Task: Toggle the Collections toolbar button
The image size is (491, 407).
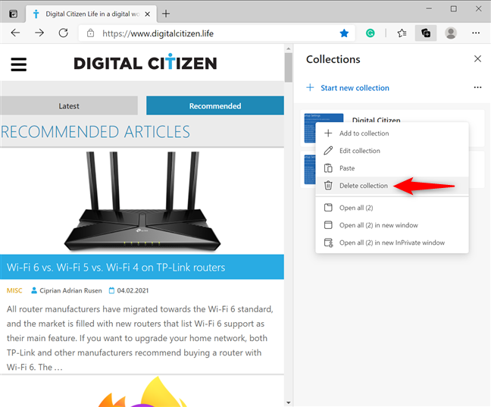Action: [426, 33]
